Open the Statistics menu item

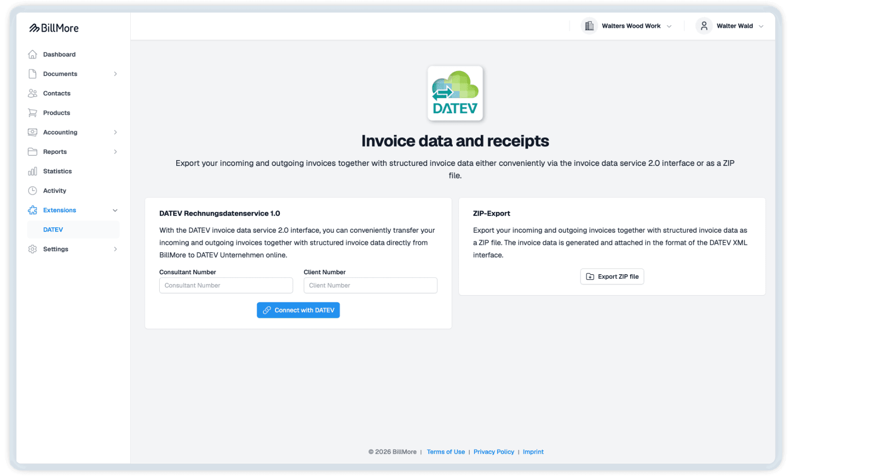(74, 171)
